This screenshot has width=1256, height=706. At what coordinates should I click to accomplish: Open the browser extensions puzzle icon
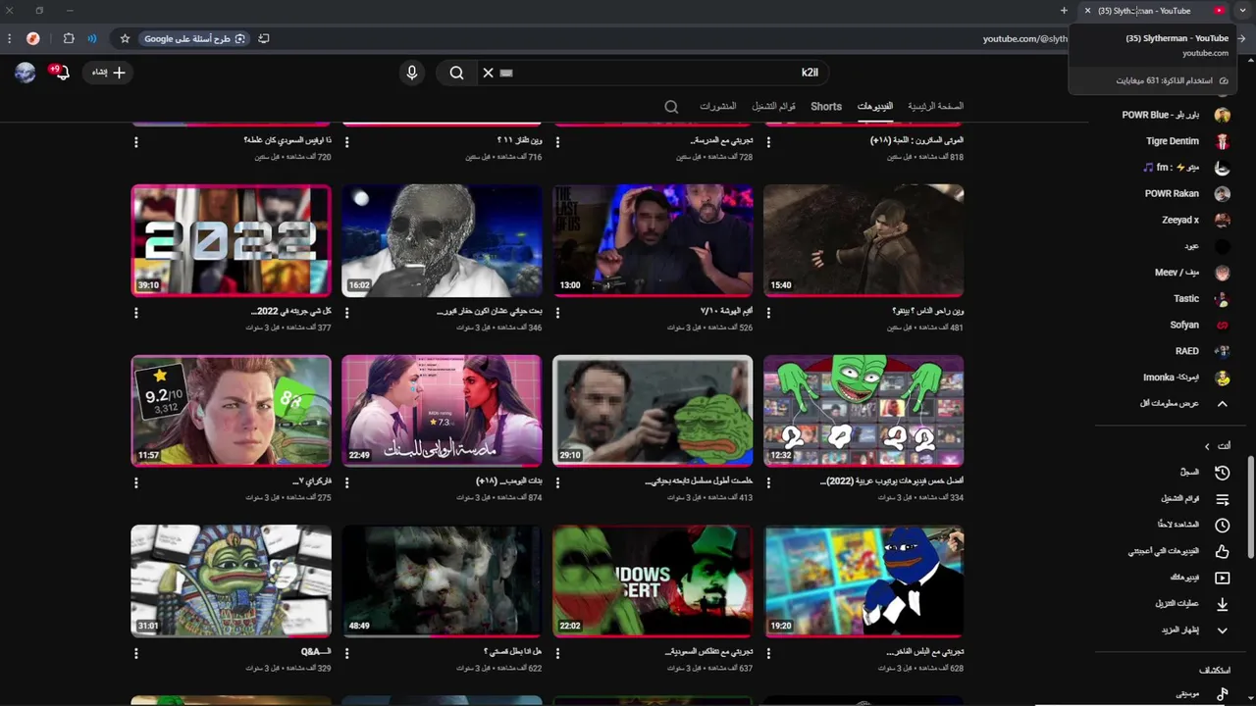pos(69,38)
